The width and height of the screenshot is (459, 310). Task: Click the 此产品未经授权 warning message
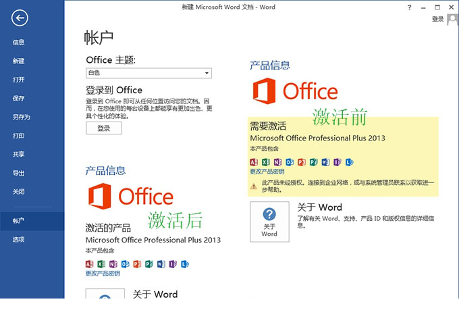[348, 186]
